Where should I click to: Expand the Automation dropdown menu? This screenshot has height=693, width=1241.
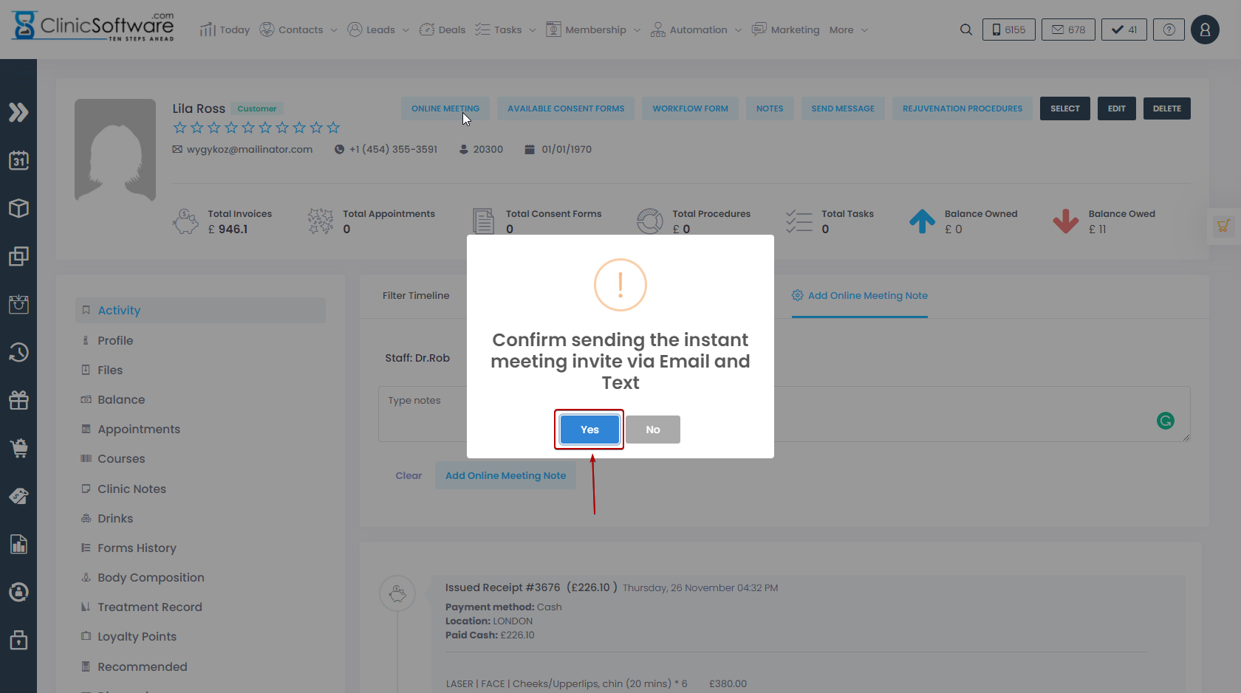click(x=697, y=30)
